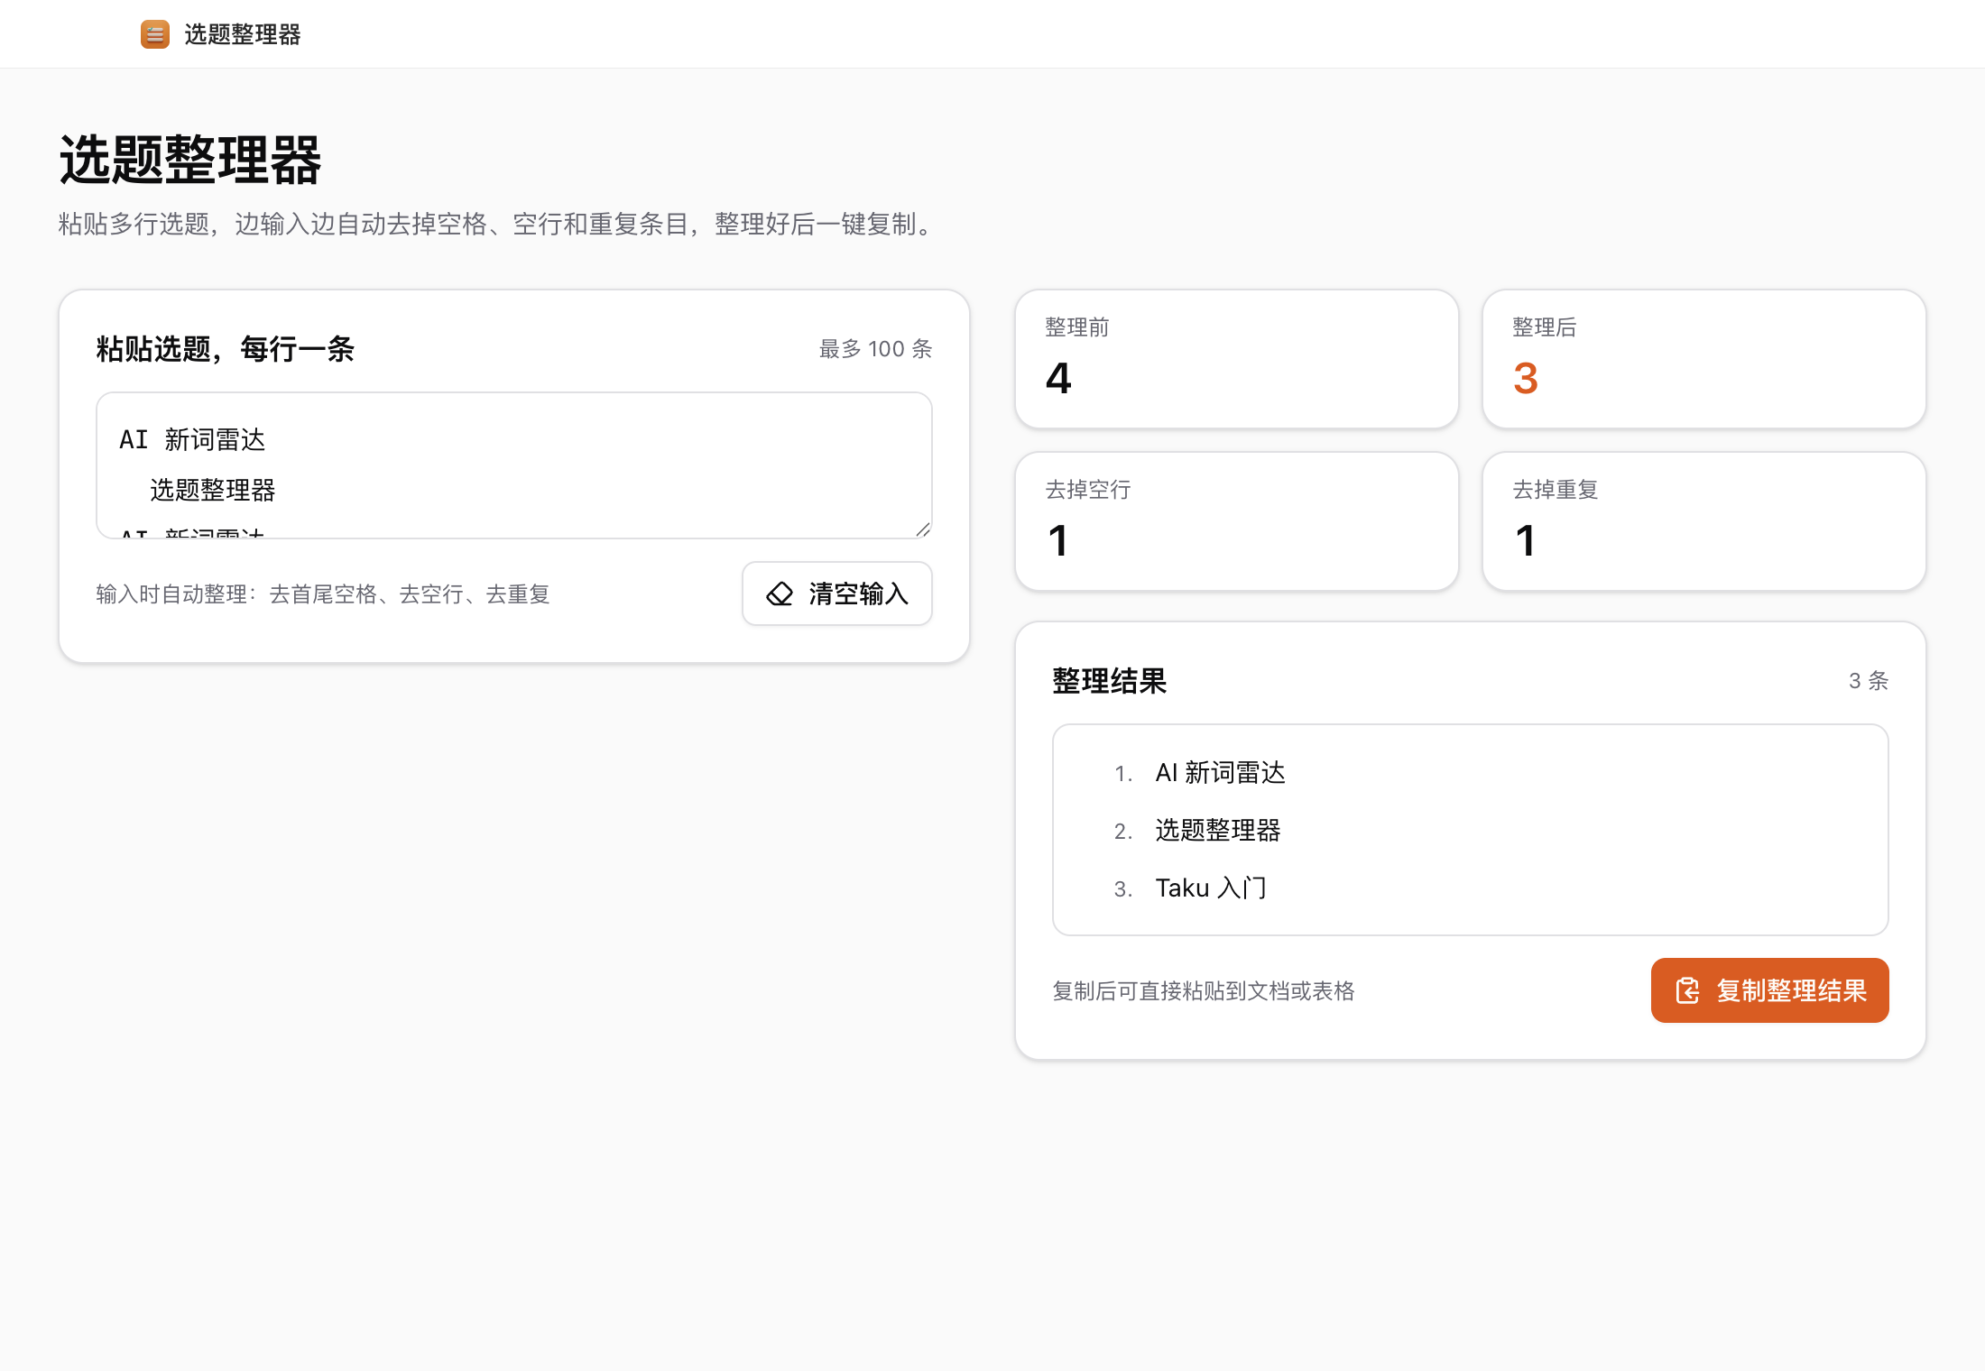1985x1371 pixels.
Task: Click the 去掉空行 stat value 1
Action: 1058,540
